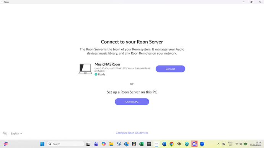Select the MusicNASRoon server name

tap(107, 64)
